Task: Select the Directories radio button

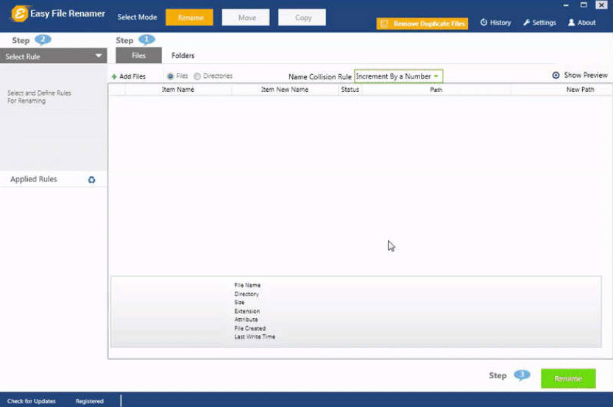Action: [197, 76]
